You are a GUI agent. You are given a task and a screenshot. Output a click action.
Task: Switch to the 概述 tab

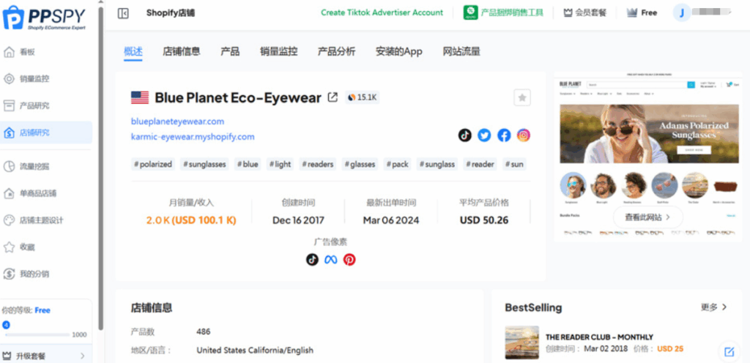(x=133, y=51)
